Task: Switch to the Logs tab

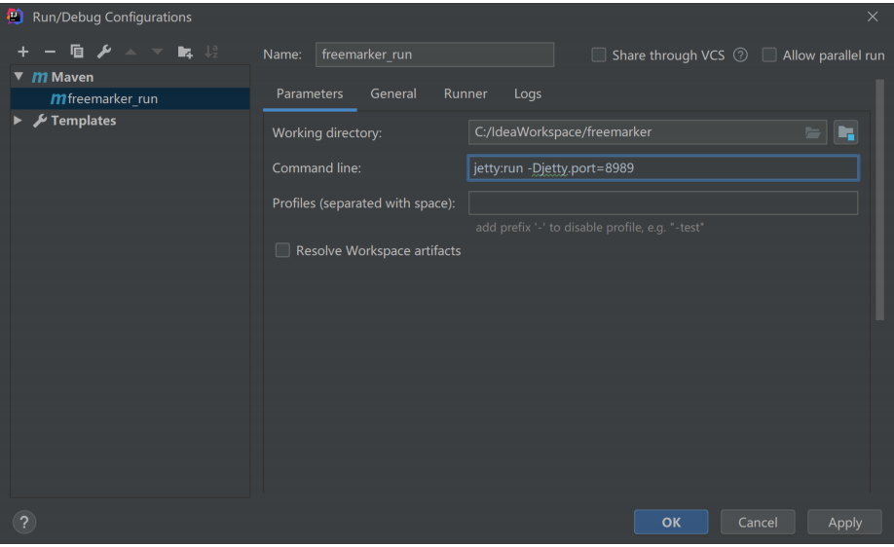Action: pyautogui.click(x=528, y=93)
